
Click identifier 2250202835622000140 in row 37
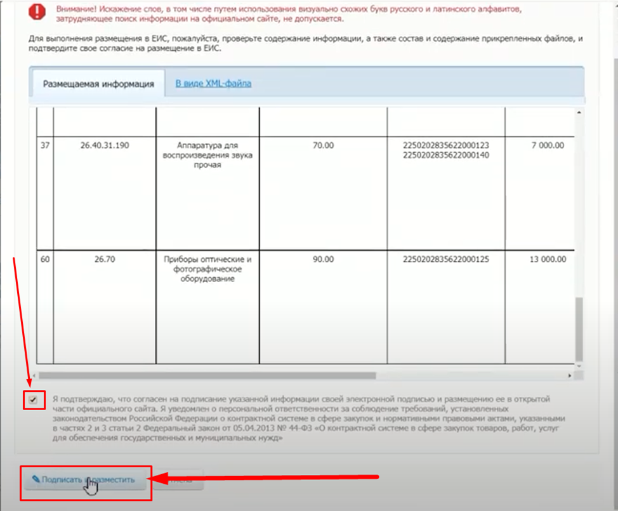click(445, 155)
